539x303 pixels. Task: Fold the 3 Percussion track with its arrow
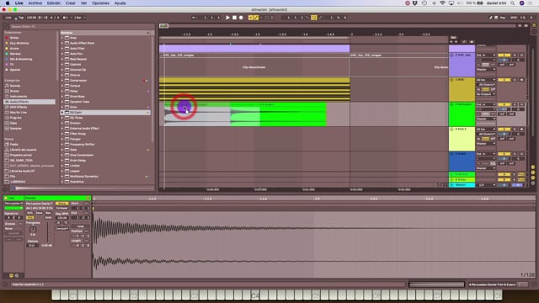pyautogui.click(x=451, y=104)
